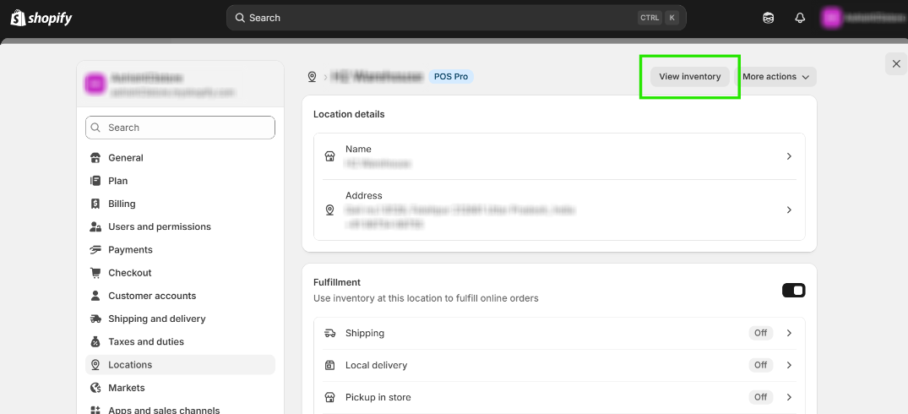Expand the Address row chevron
908x414 pixels.
pos(789,210)
